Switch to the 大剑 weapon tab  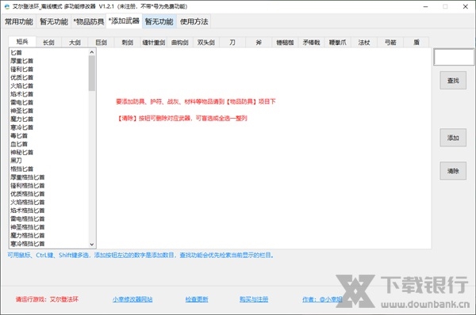(75, 43)
